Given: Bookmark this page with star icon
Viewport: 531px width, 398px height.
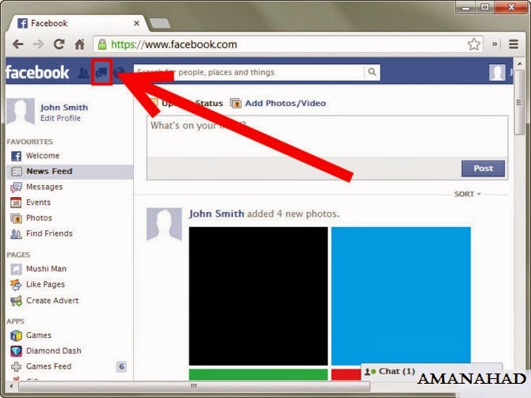Looking at the screenshot, I should pyautogui.click(x=474, y=44).
